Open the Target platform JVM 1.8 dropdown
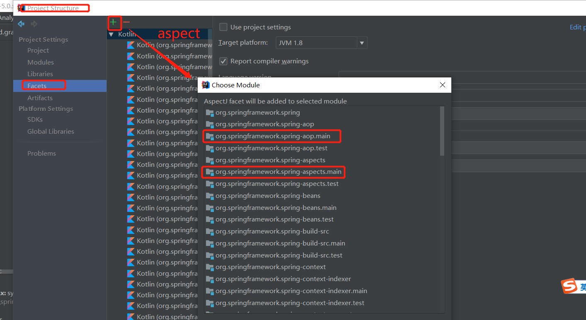This screenshot has height=320, width=586. tap(321, 43)
